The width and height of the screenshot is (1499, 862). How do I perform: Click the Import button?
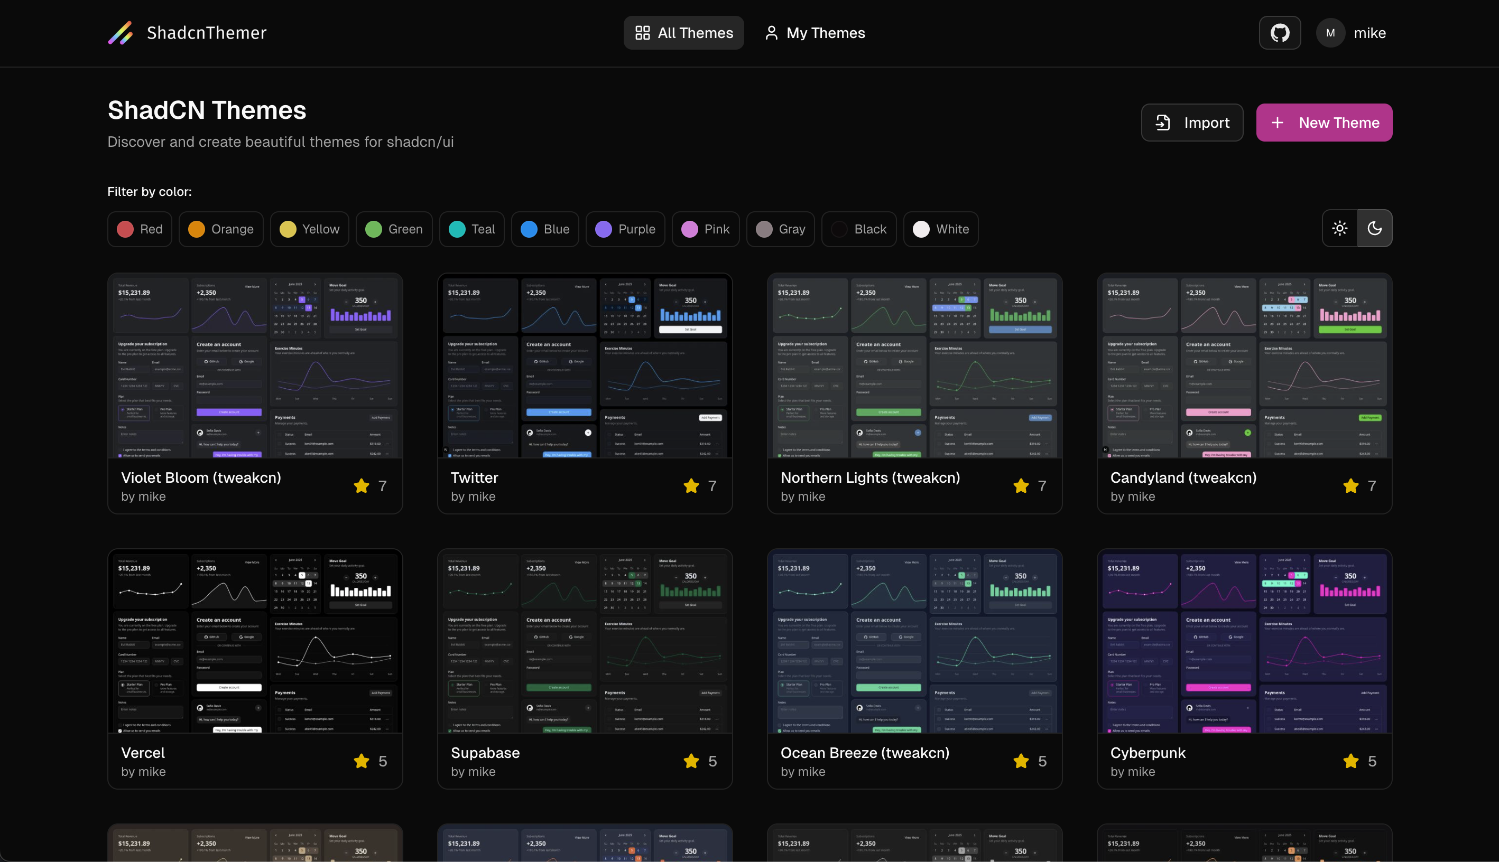click(1191, 123)
